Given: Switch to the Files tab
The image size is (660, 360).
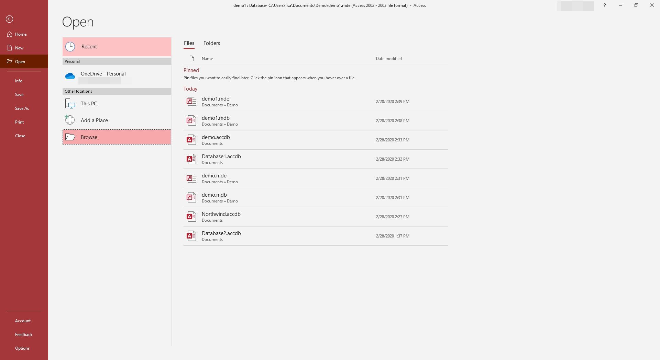Looking at the screenshot, I should pyautogui.click(x=189, y=43).
